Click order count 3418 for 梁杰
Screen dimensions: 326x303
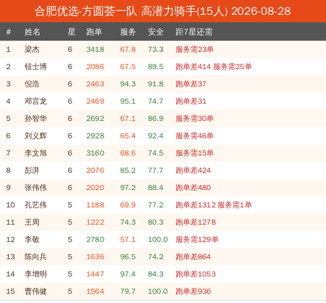click(x=95, y=50)
